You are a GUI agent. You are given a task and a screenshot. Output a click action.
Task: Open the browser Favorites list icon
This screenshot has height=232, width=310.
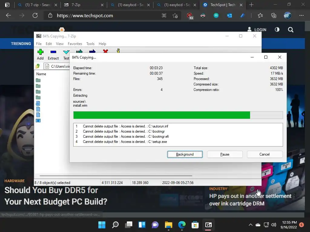(x=260, y=15)
